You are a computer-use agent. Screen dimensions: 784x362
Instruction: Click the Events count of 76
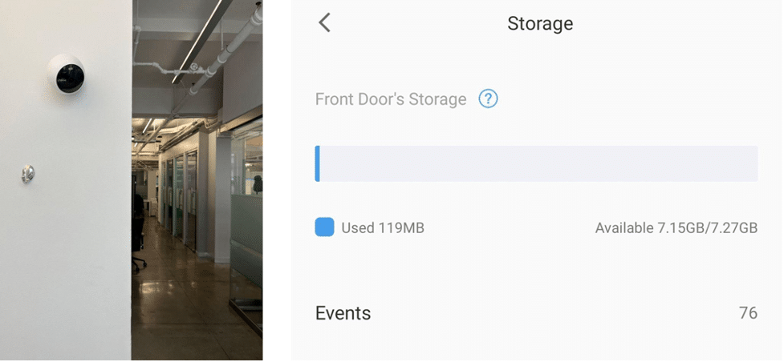tap(747, 312)
